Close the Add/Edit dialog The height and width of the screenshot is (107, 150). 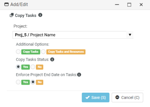[141, 5]
